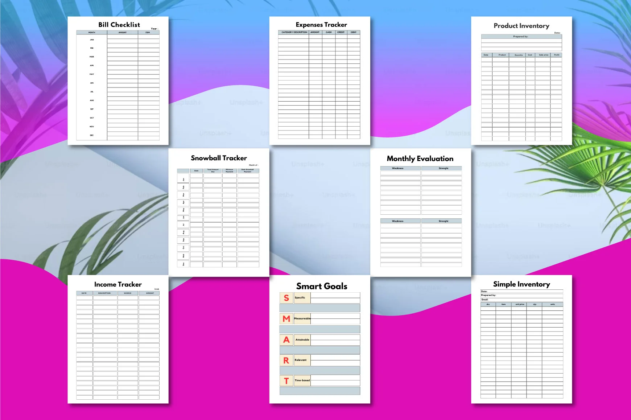Click the unit price header in Simple Inventory
Image resolution: width=631 pixels, height=420 pixels.
click(x=519, y=304)
